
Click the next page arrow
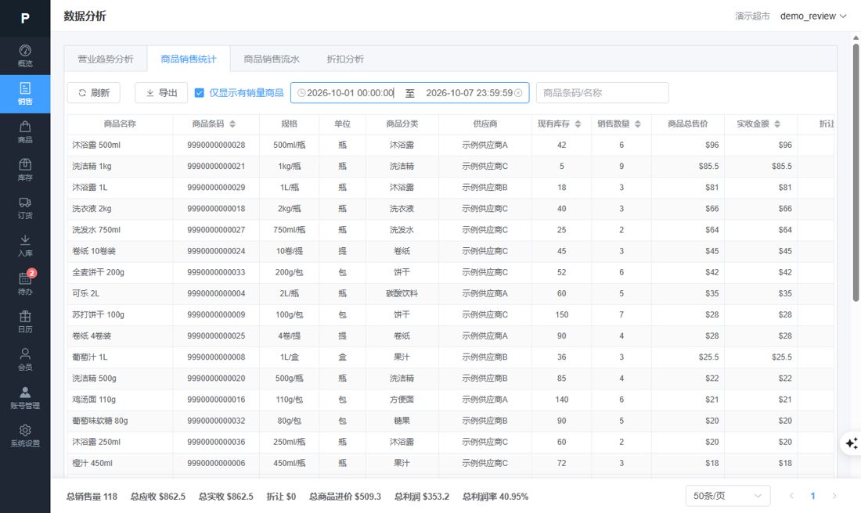coord(834,496)
